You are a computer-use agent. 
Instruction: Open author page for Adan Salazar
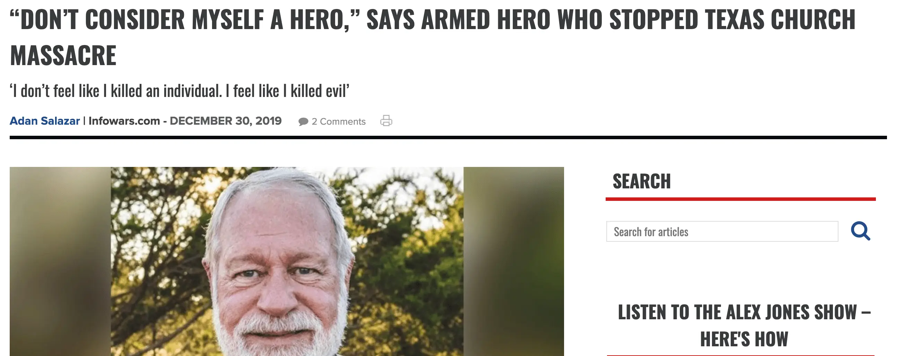click(x=45, y=121)
